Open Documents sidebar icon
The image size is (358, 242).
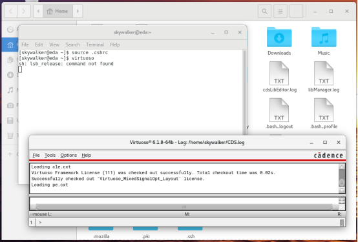tap(10, 60)
